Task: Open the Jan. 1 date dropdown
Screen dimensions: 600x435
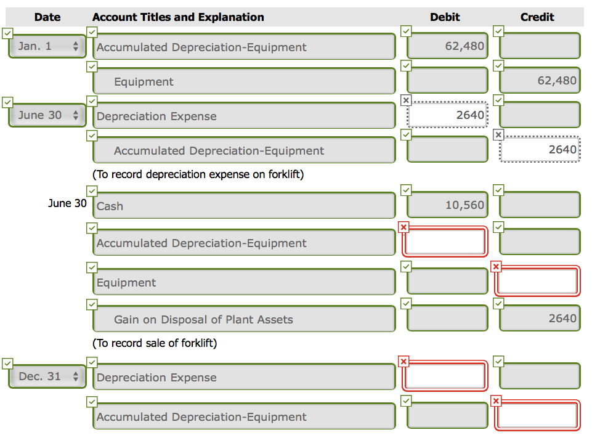Action: click(47, 46)
